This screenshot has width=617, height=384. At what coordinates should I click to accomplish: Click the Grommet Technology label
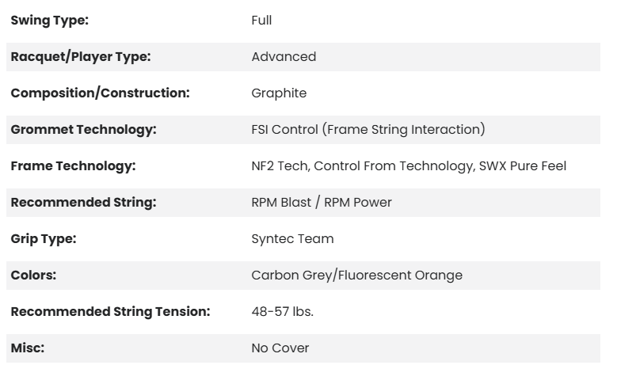pyautogui.click(x=83, y=130)
